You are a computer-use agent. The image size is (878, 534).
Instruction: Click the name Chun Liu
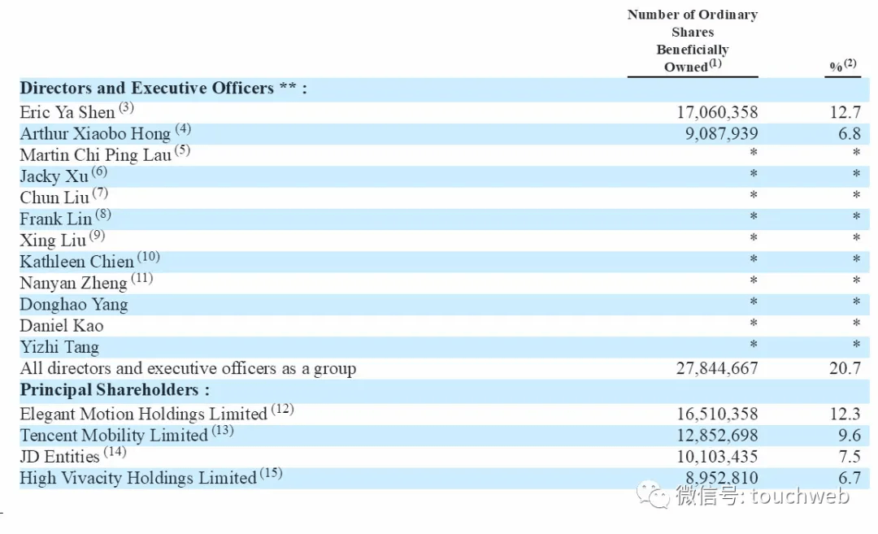click(54, 198)
